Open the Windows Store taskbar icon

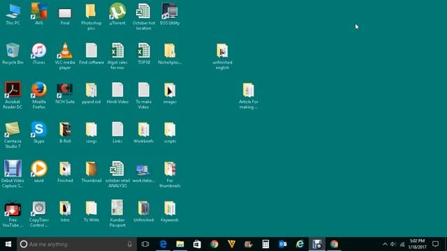coord(197,244)
